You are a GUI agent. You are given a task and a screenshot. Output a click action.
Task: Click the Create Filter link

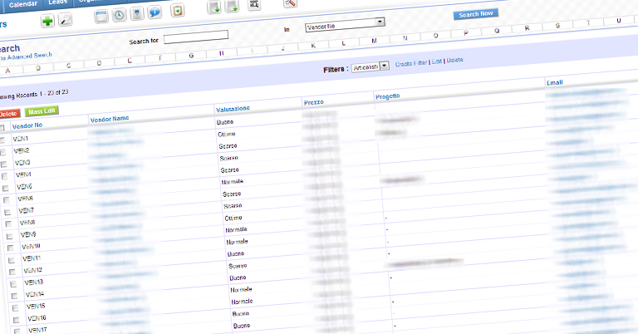click(x=411, y=63)
